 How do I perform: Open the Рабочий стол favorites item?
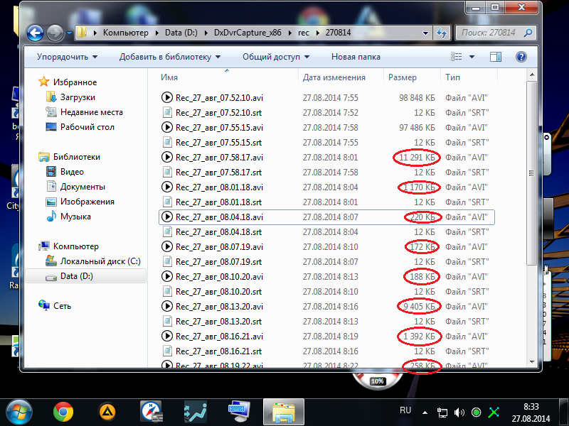(87, 127)
